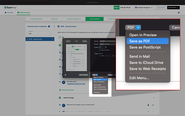This screenshot has height=116, width=185.
Task: Click the SurePrep logo
Action: coord(10,8)
